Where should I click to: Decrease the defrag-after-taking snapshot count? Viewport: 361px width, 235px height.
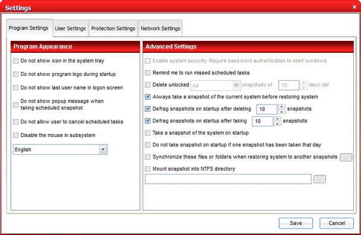277,124
